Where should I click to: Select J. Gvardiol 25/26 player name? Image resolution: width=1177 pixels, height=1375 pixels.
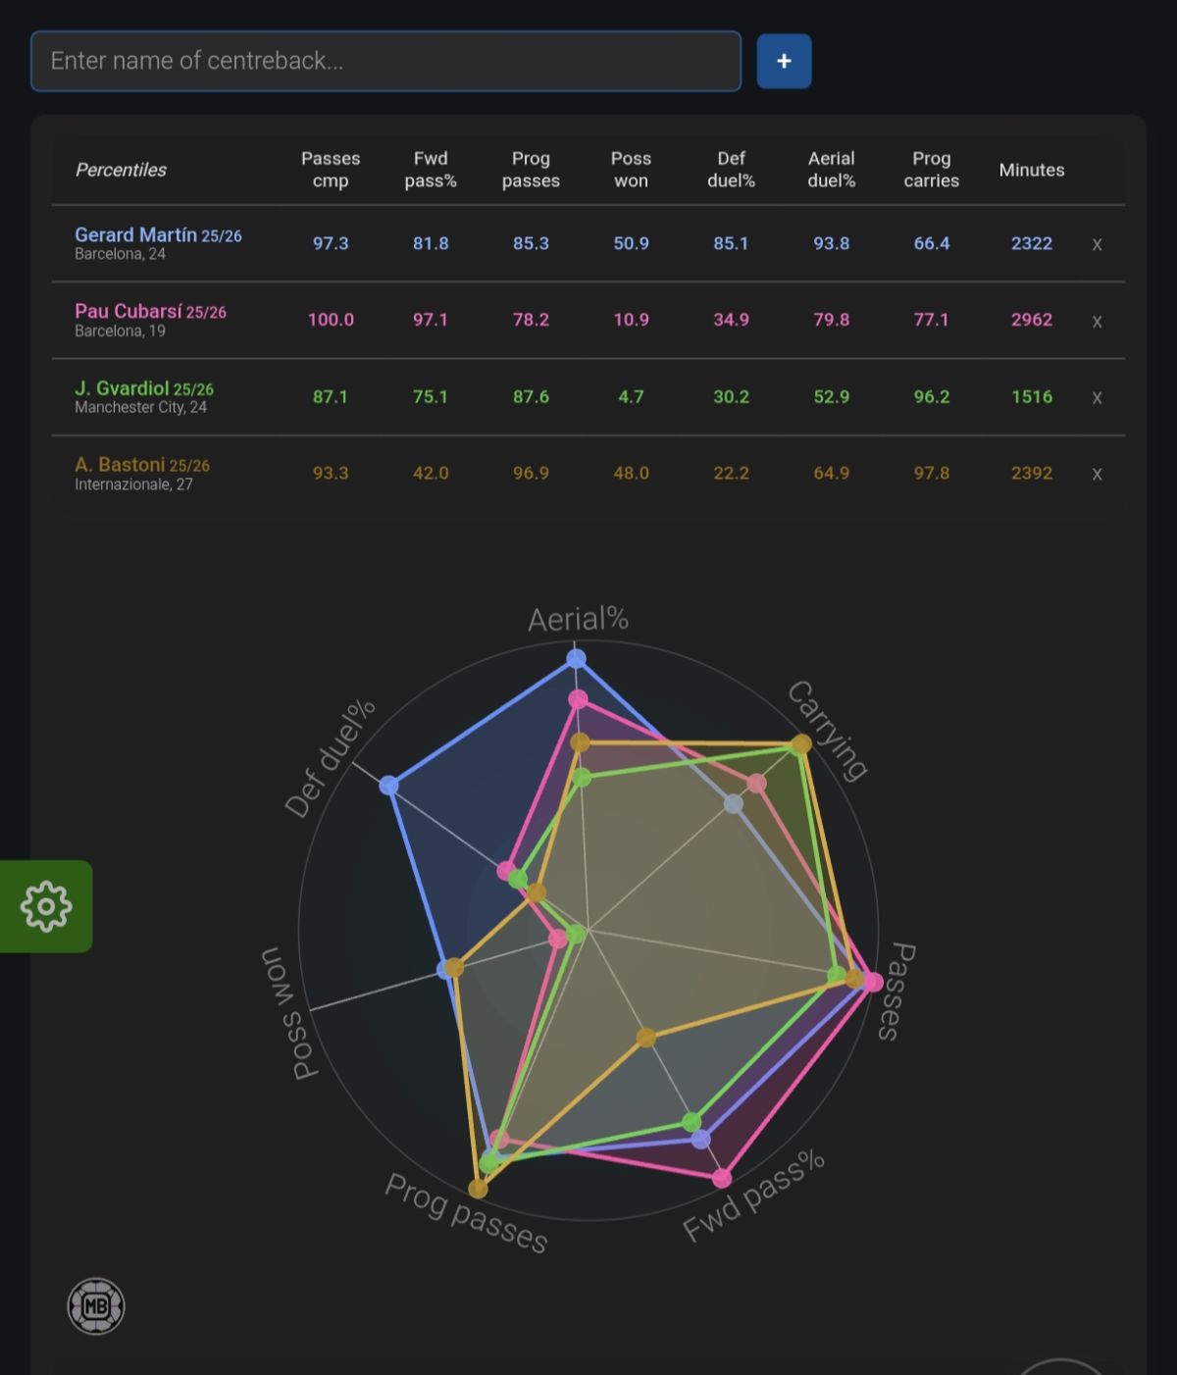[x=144, y=388]
